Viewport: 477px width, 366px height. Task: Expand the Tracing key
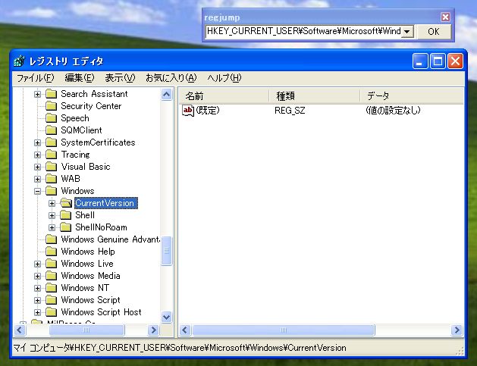37,155
